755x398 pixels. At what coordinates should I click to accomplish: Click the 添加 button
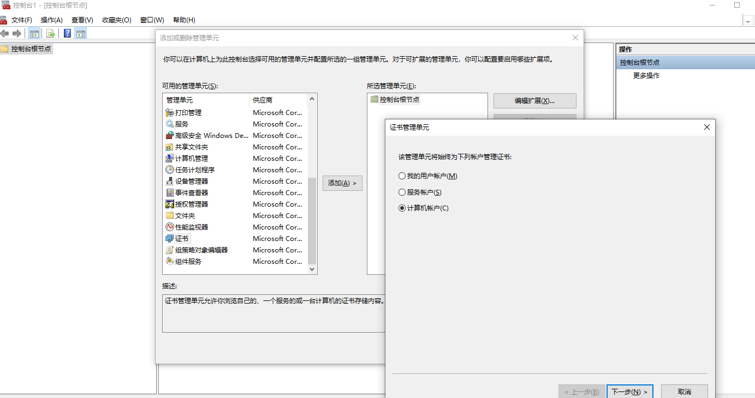342,183
